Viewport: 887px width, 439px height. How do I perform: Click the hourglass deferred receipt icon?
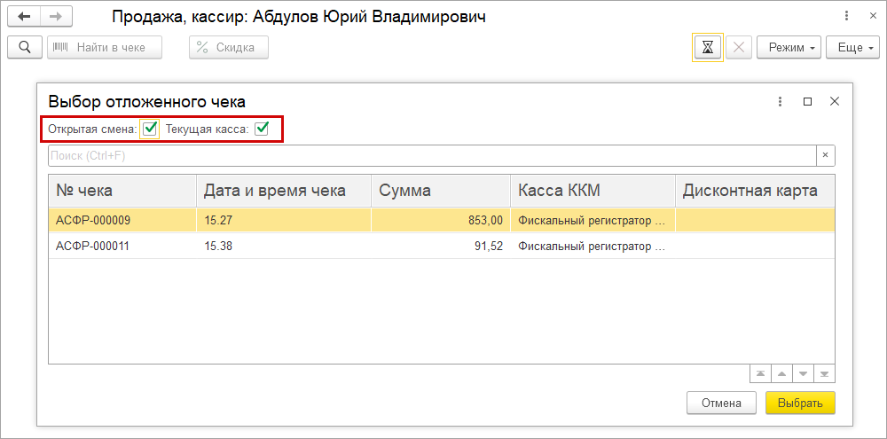coord(707,47)
